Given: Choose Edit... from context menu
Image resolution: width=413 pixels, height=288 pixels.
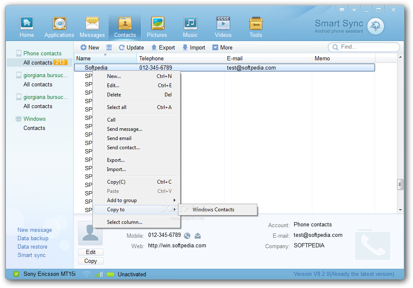Looking at the screenshot, I should [x=136, y=86].
